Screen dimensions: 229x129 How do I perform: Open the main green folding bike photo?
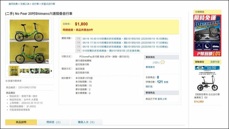(29, 42)
